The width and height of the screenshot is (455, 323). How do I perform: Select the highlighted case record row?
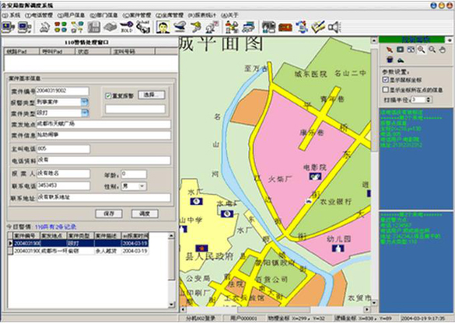[x=79, y=243]
